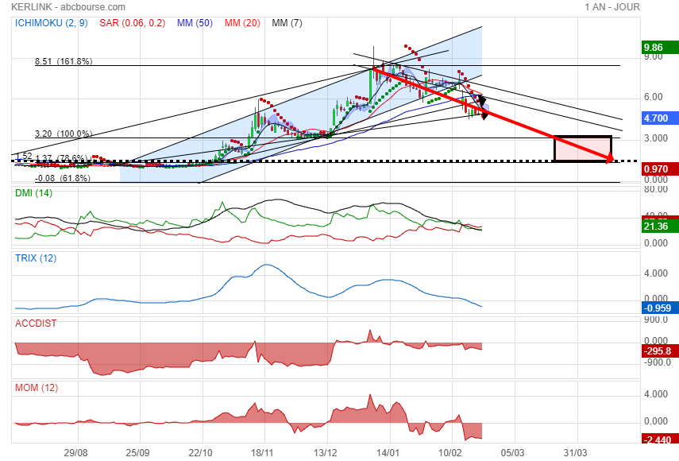Select the blue 4.700 price tag
The image size is (679, 461).
pos(660,118)
